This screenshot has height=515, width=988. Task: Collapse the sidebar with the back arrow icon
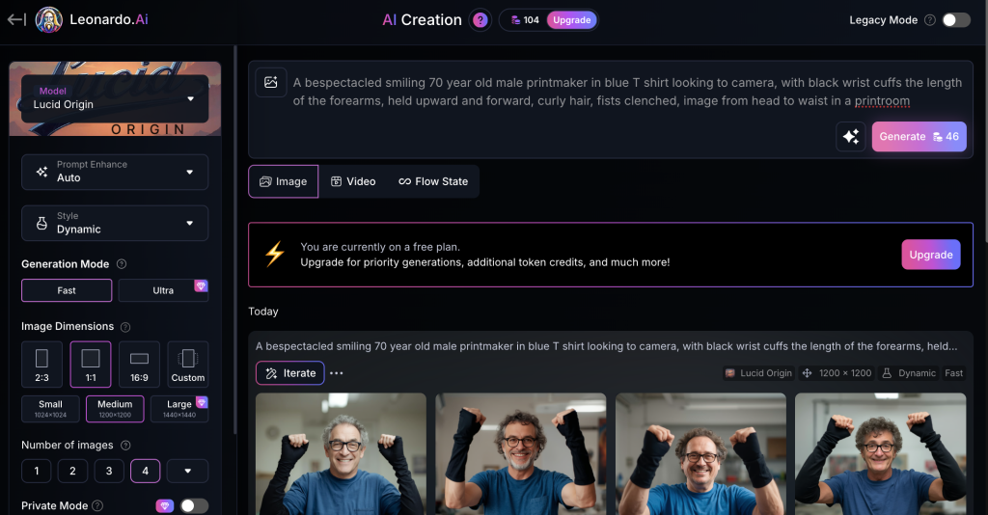pos(16,19)
